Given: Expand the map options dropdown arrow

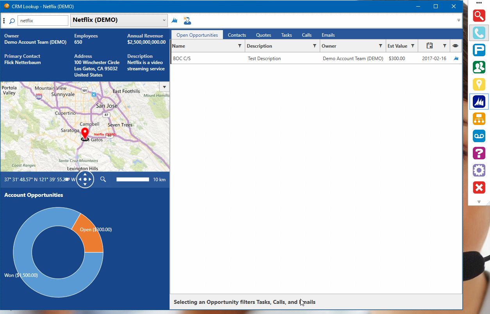Looking at the screenshot, I should (164, 87).
